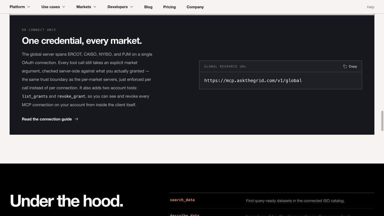This screenshot has width=384, height=216.
Task: Click the query-ready datasets description text
Action: 295,201
